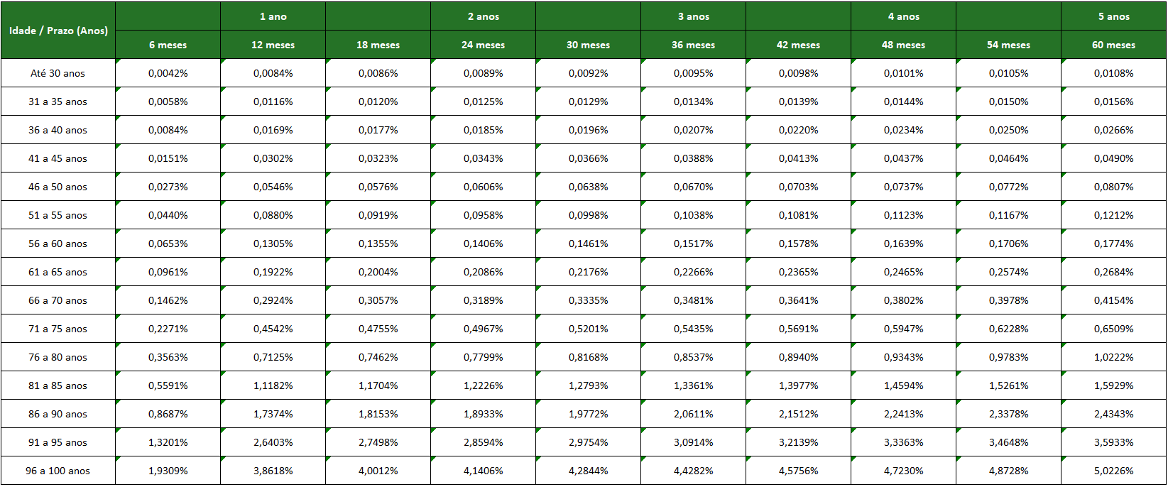This screenshot has width=1168, height=487.
Task: Click the "5 anos" header cell
Action: 1113,16
